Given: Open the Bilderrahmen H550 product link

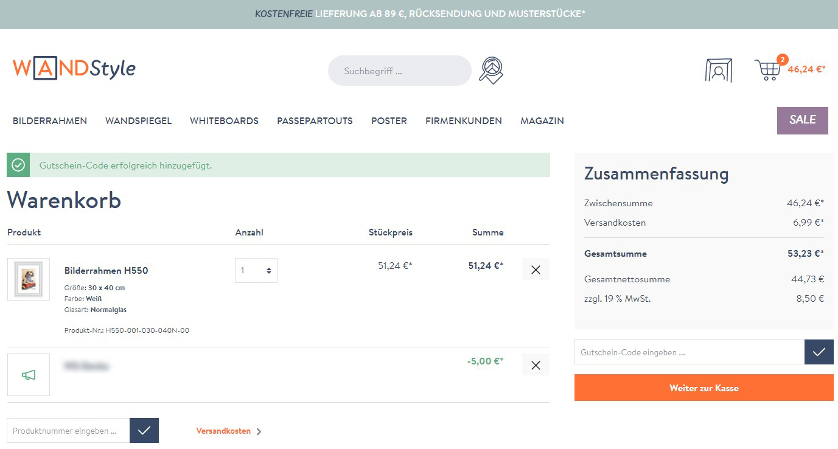Looking at the screenshot, I should tap(106, 271).
